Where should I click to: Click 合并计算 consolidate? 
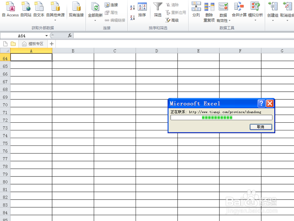pyautogui.click(x=239, y=10)
